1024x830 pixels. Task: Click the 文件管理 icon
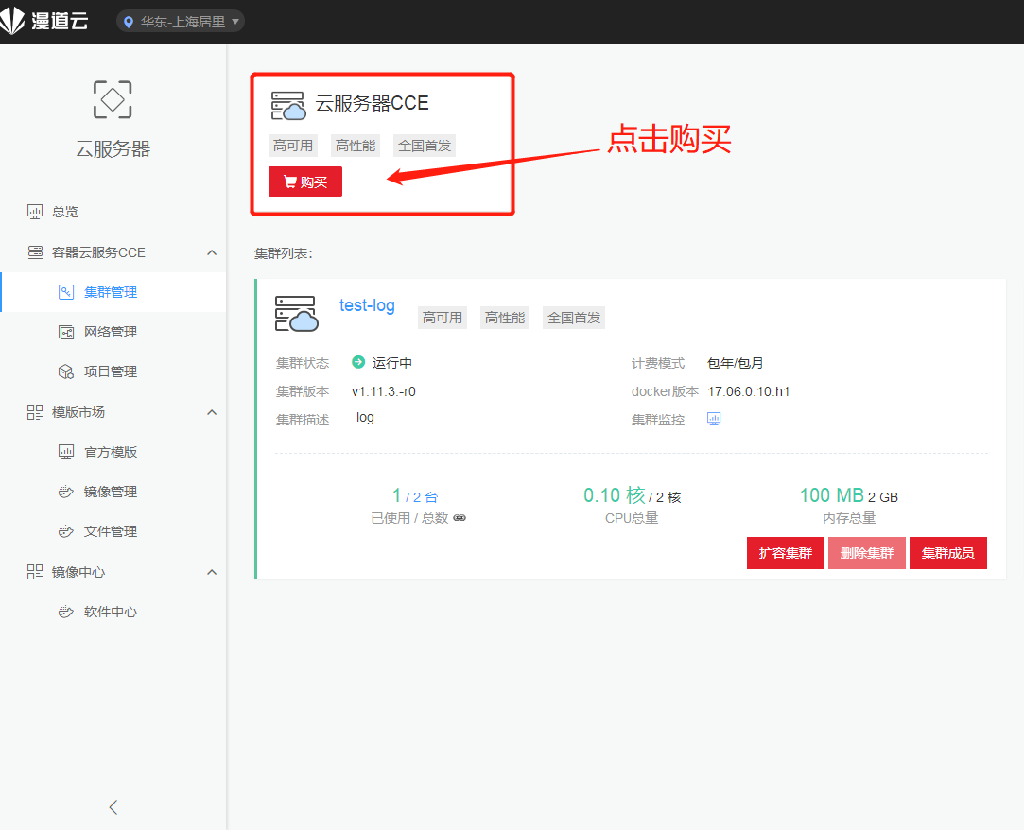[66, 531]
